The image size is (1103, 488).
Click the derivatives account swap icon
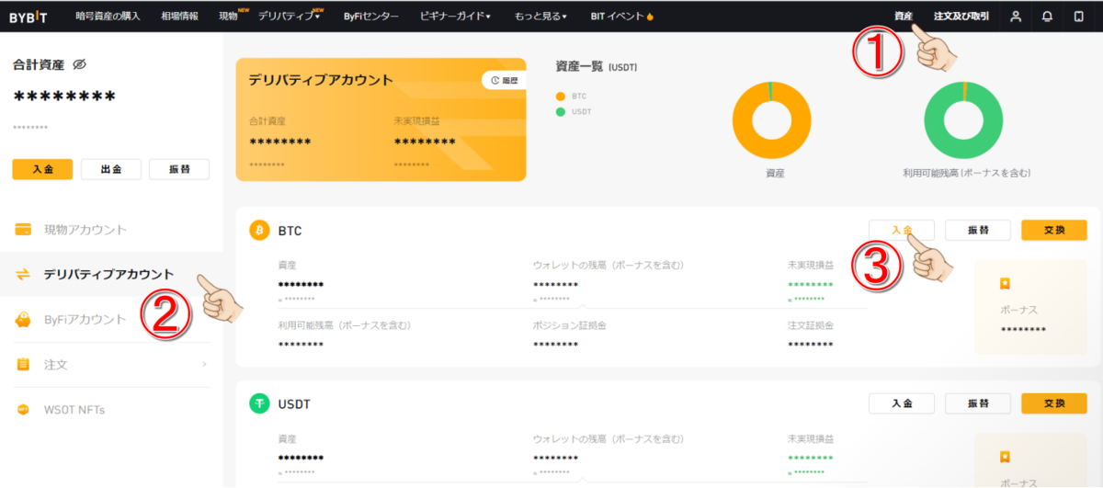[24, 274]
